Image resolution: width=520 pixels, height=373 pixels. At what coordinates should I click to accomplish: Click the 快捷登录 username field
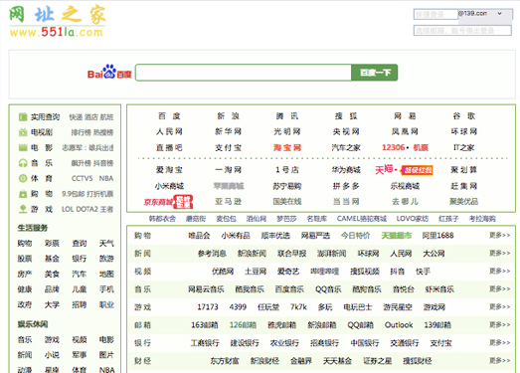pos(435,14)
